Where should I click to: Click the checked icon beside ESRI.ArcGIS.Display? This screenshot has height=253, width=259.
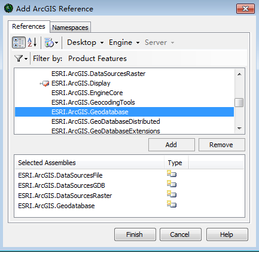[x=44, y=83]
